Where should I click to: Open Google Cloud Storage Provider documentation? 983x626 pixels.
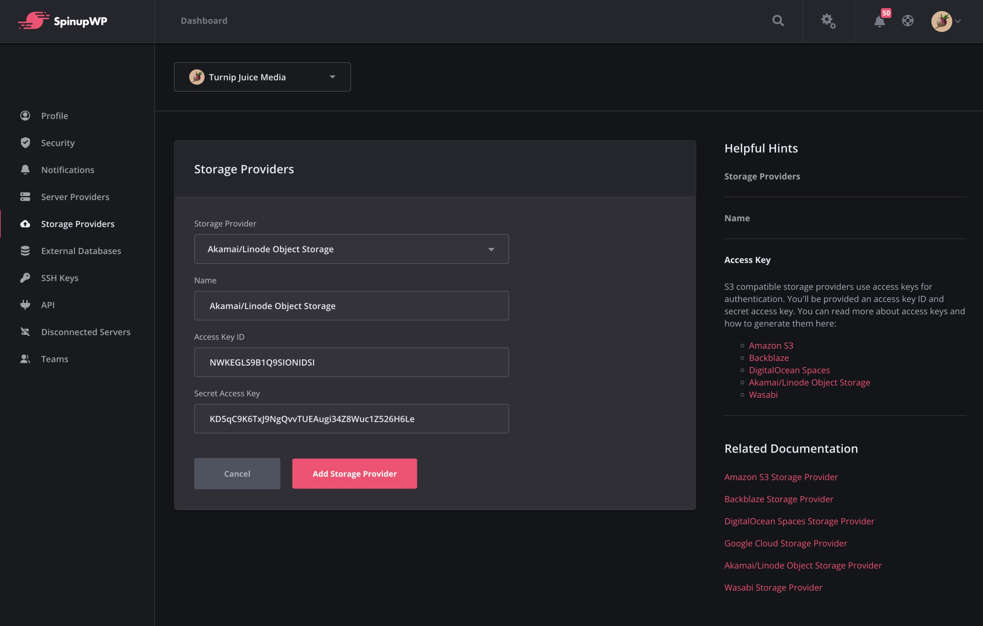(x=786, y=543)
